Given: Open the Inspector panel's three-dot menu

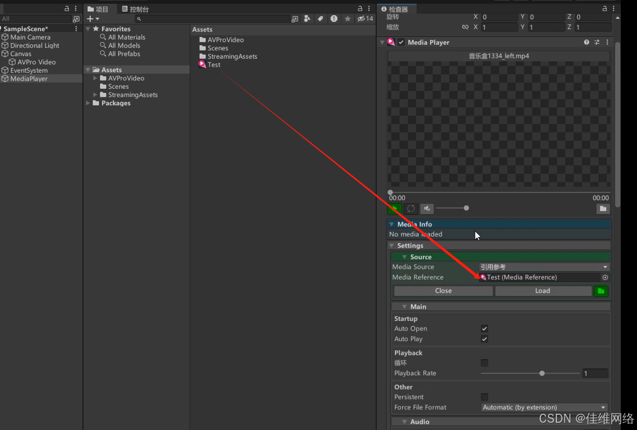Looking at the screenshot, I should pos(614,8).
